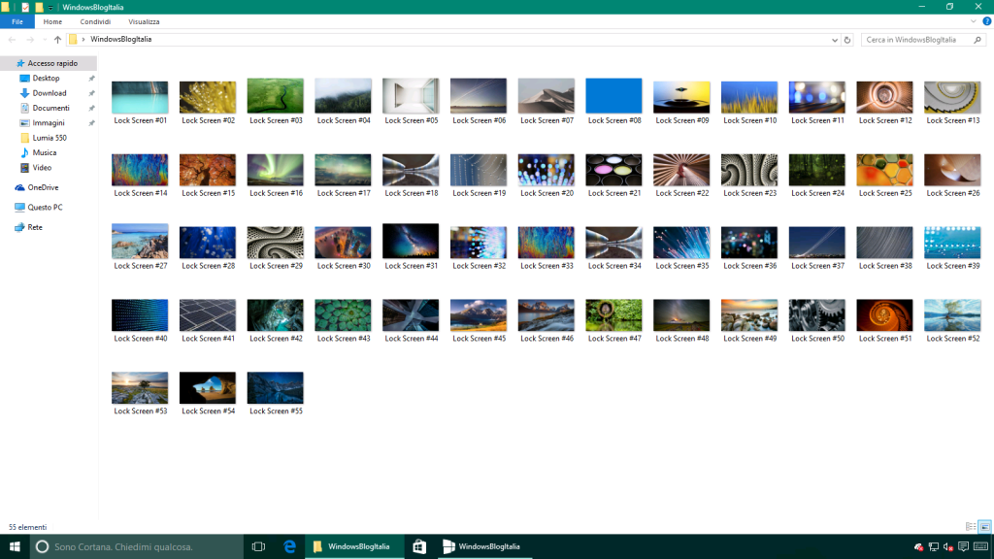Open the Store from the taskbar
This screenshot has width=994, height=559.
[x=417, y=546]
